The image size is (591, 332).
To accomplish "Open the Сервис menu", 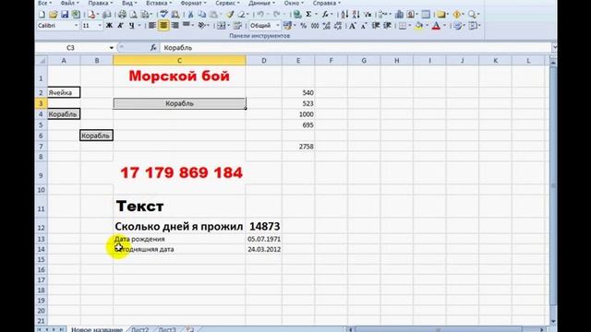I will point(227,3).
